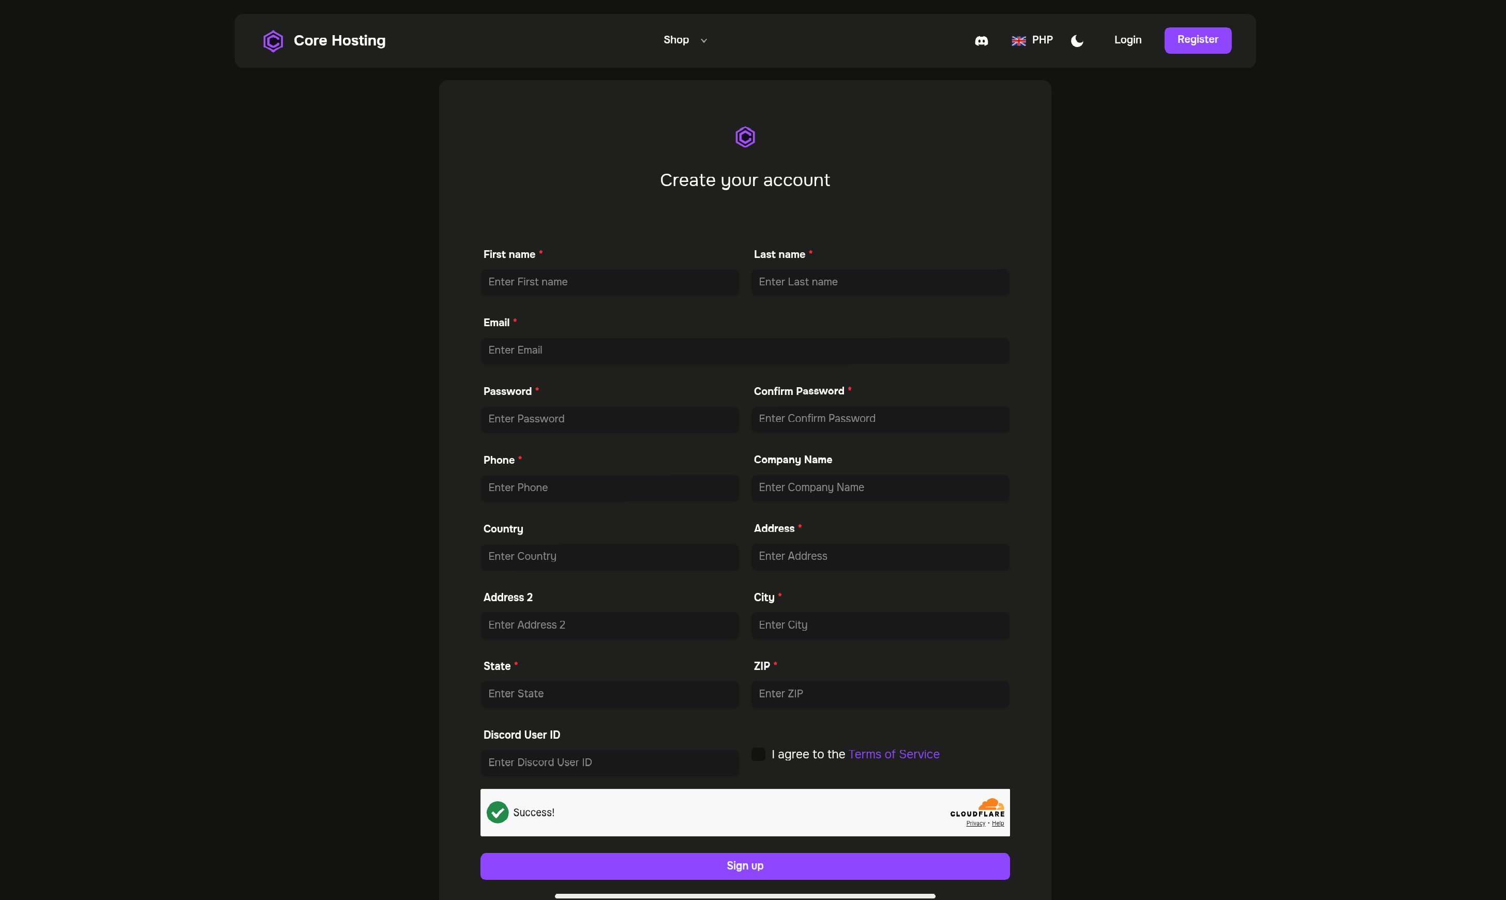Click the Discord User ID input field
Image resolution: width=1506 pixels, height=900 pixels.
pyautogui.click(x=610, y=762)
